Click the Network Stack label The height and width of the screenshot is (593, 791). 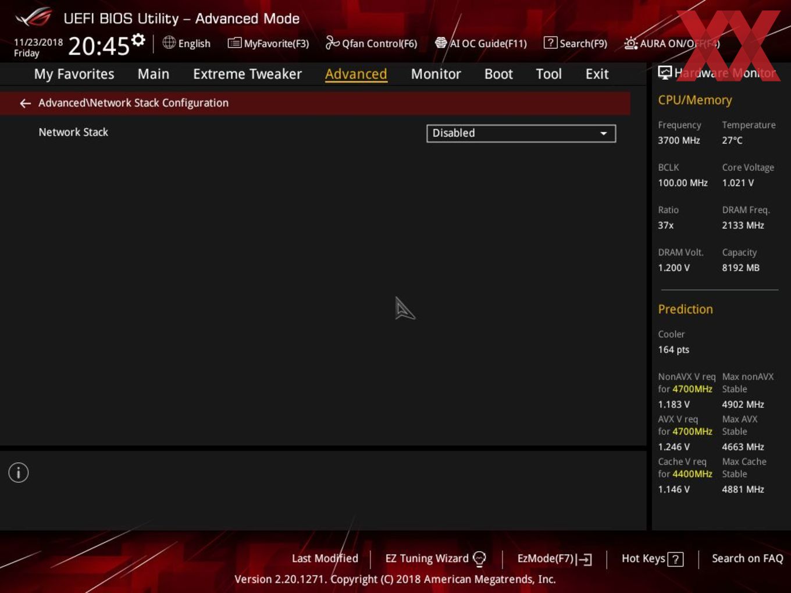pyautogui.click(x=73, y=133)
